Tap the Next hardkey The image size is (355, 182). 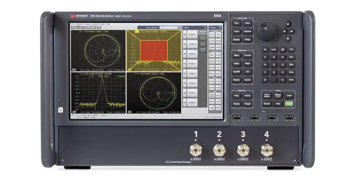coord(248,23)
